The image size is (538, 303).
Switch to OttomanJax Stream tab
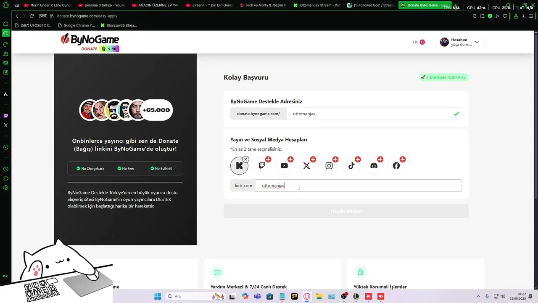pyautogui.click(x=316, y=5)
